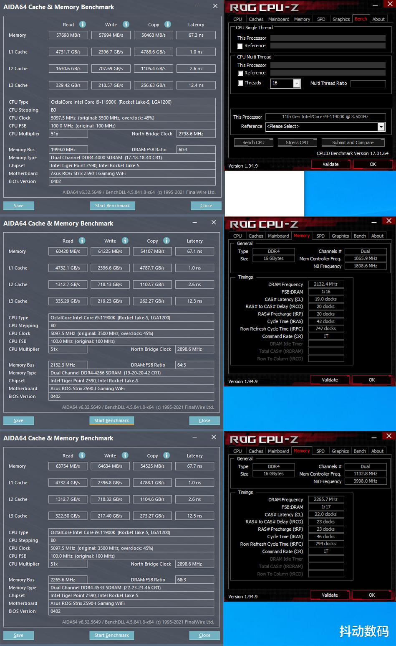Click OK in bottom CPU-Z Memory window

tap(372, 595)
